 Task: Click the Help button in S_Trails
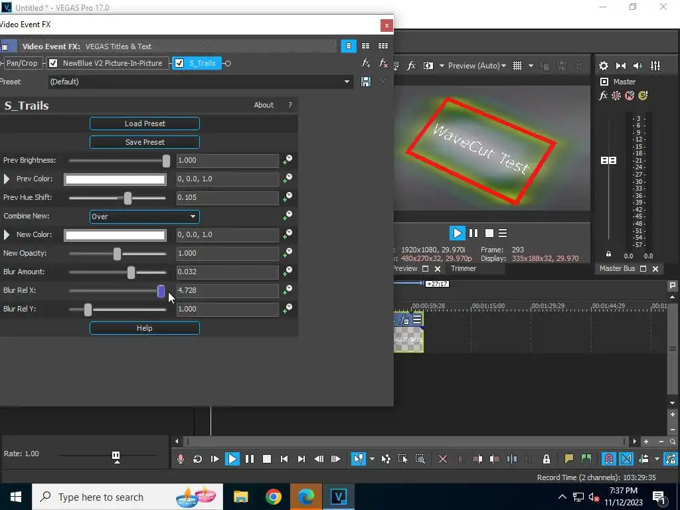click(x=144, y=328)
